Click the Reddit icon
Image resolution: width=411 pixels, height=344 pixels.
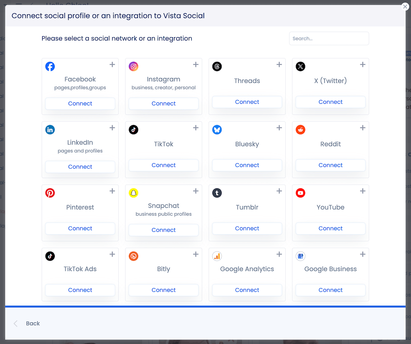point(300,130)
